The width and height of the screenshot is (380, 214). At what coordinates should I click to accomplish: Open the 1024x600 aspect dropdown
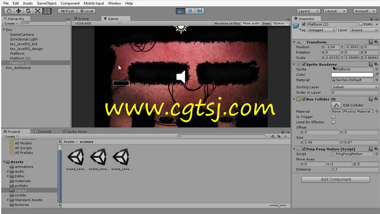[97, 23]
